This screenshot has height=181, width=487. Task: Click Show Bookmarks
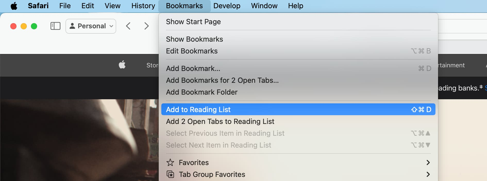[298, 39]
